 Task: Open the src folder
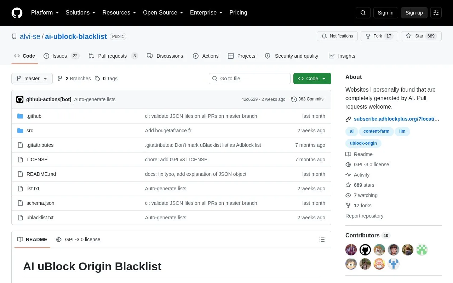(x=30, y=131)
